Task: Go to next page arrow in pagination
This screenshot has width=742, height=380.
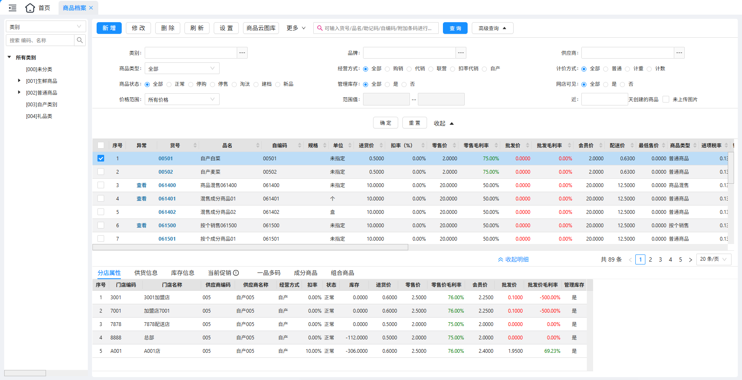Action: (691, 259)
